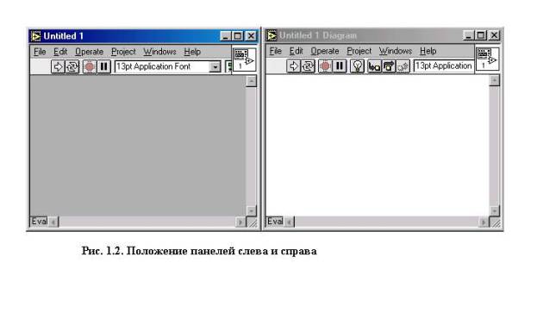Open 13pt Application font box in Diagram
537x332 pixels.
(444, 66)
